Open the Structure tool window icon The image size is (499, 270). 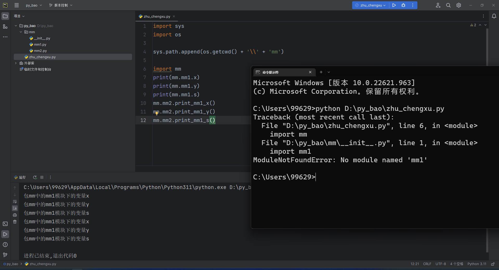coord(5,26)
